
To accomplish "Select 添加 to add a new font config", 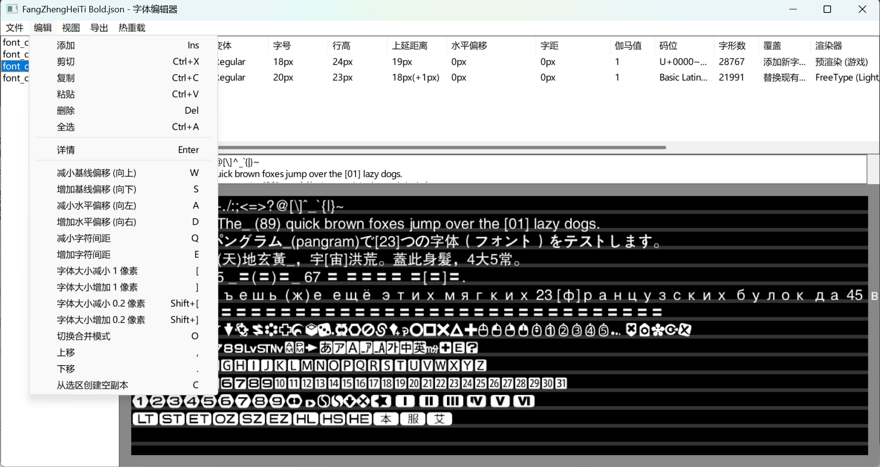I will coord(66,45).
